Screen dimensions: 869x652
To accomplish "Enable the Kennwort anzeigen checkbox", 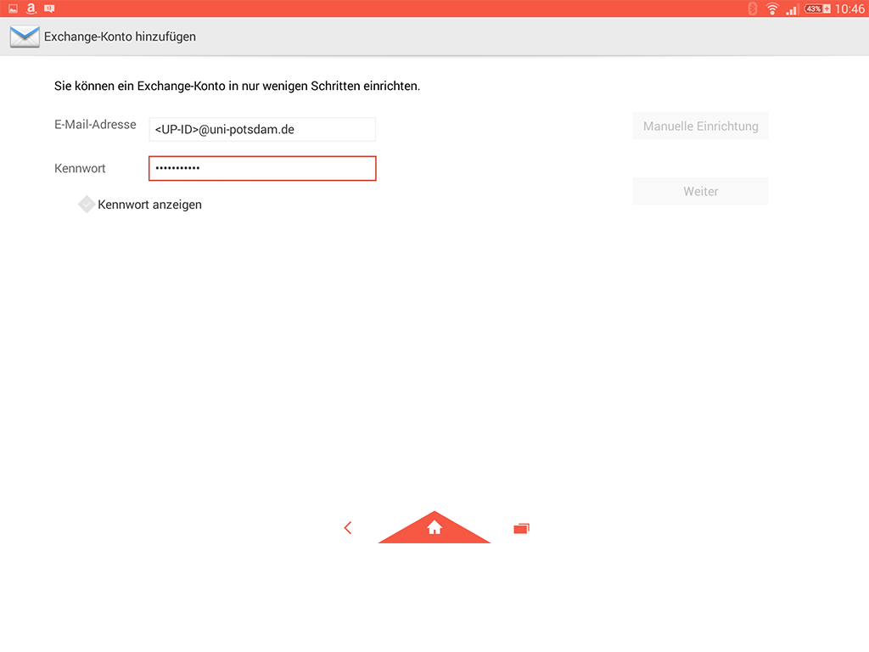I will [87, 205].
